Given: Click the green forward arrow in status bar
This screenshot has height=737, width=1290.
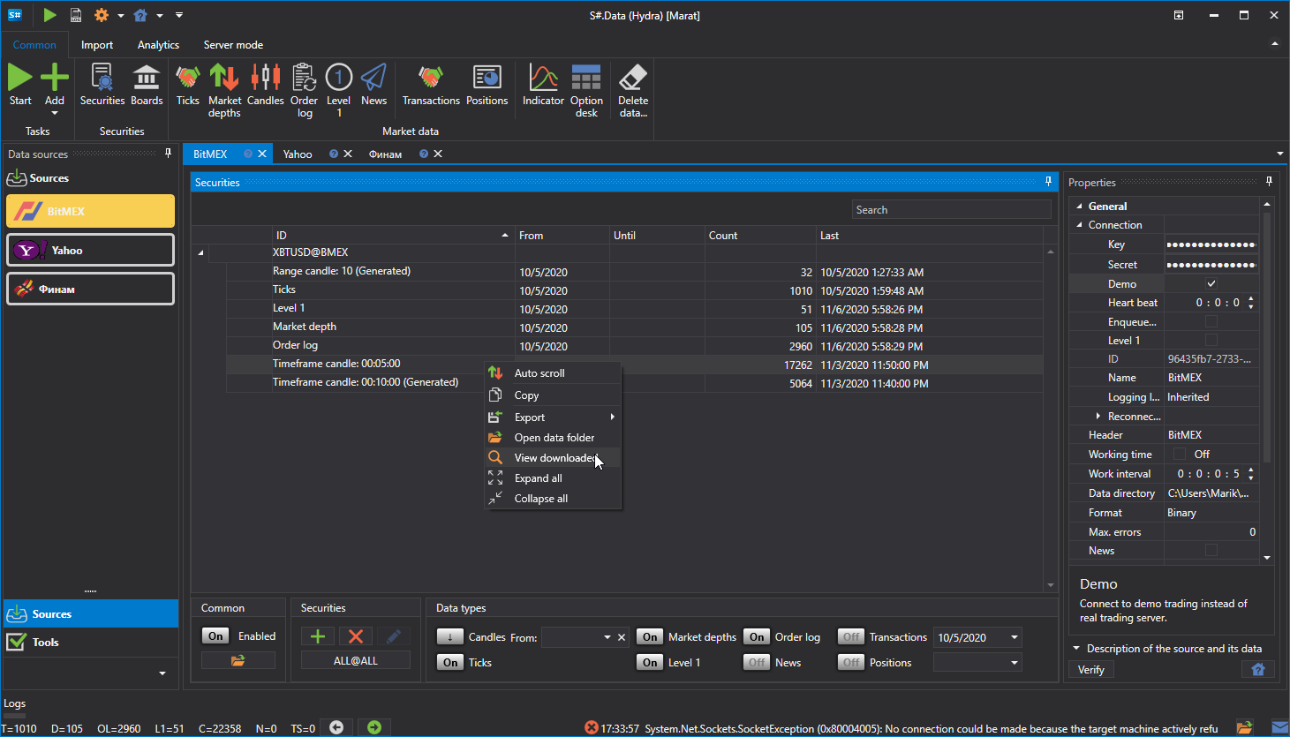Looking at the screenshot, I should click(x=374, y=727).
